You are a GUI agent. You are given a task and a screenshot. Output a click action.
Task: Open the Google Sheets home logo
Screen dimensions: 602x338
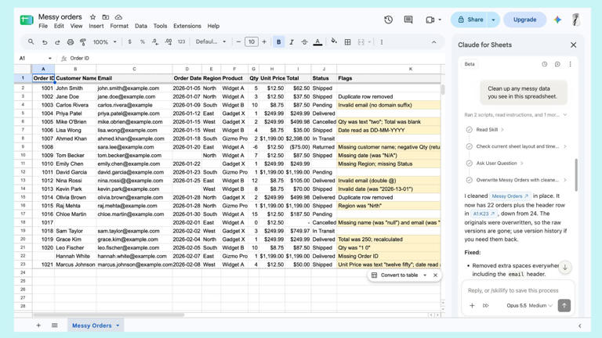(x=27, y=20)
